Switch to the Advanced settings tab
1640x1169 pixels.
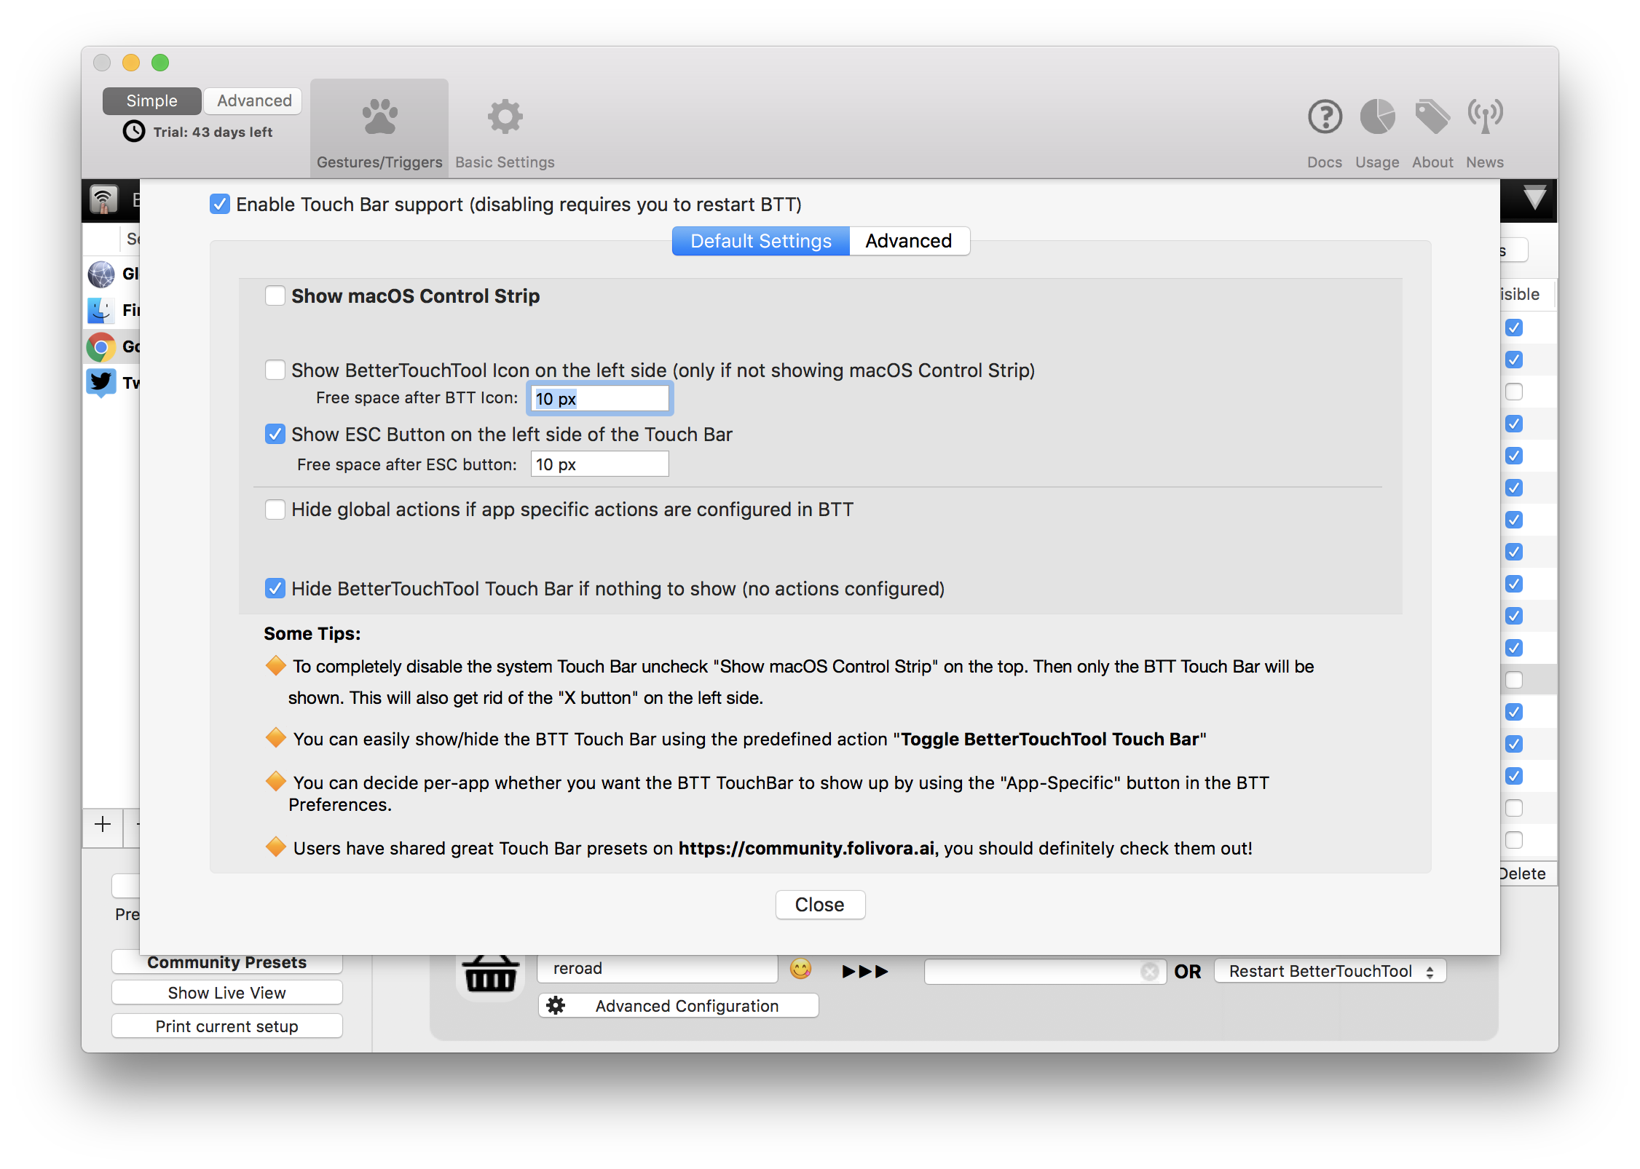coord(908,241)
